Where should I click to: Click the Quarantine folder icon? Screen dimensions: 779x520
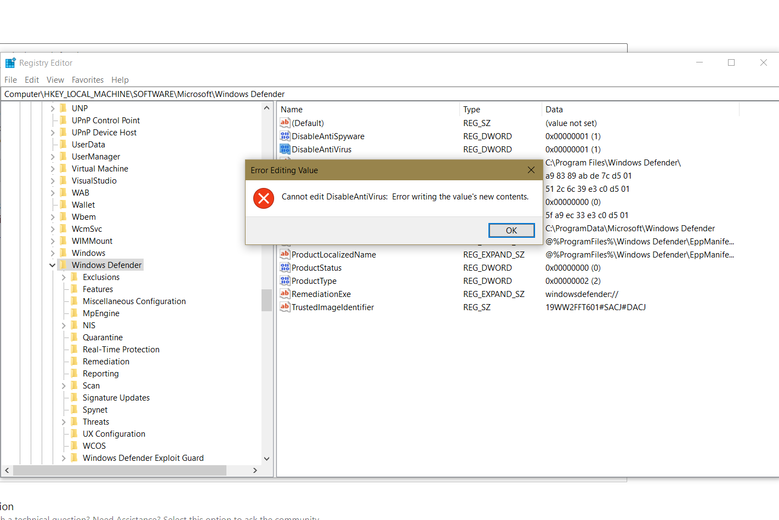[74, 337]
